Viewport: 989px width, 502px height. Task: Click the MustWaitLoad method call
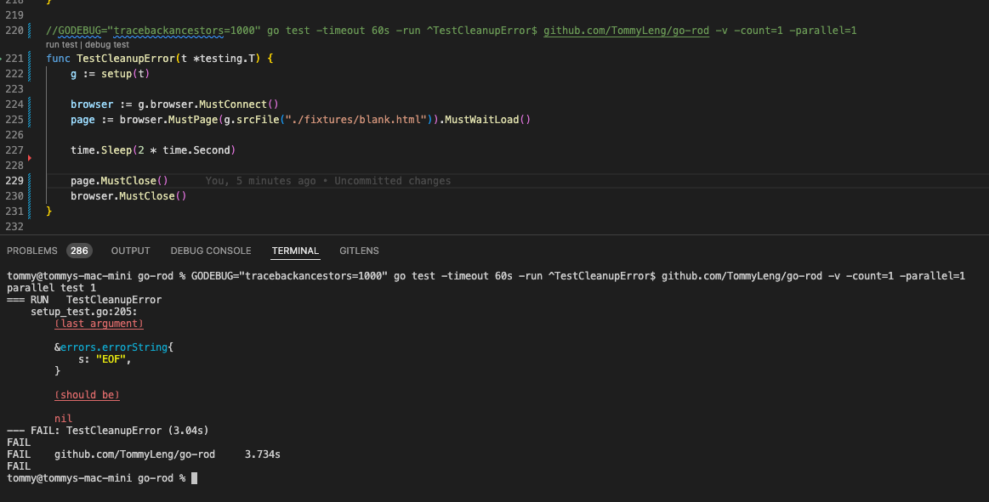(482, 120)
